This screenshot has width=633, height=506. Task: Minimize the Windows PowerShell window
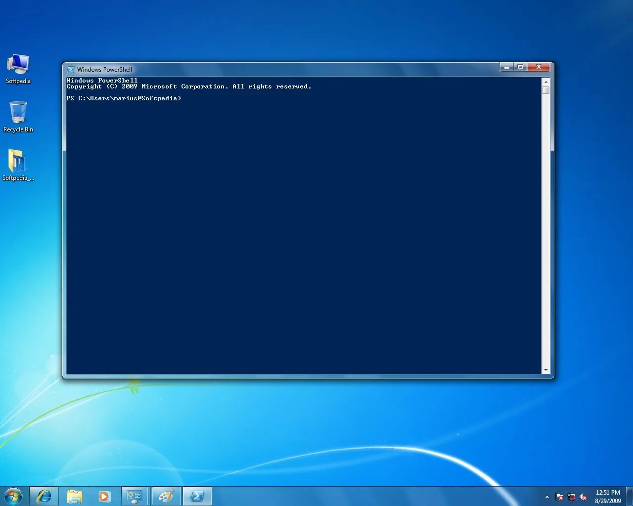click(x=506, y=67)
